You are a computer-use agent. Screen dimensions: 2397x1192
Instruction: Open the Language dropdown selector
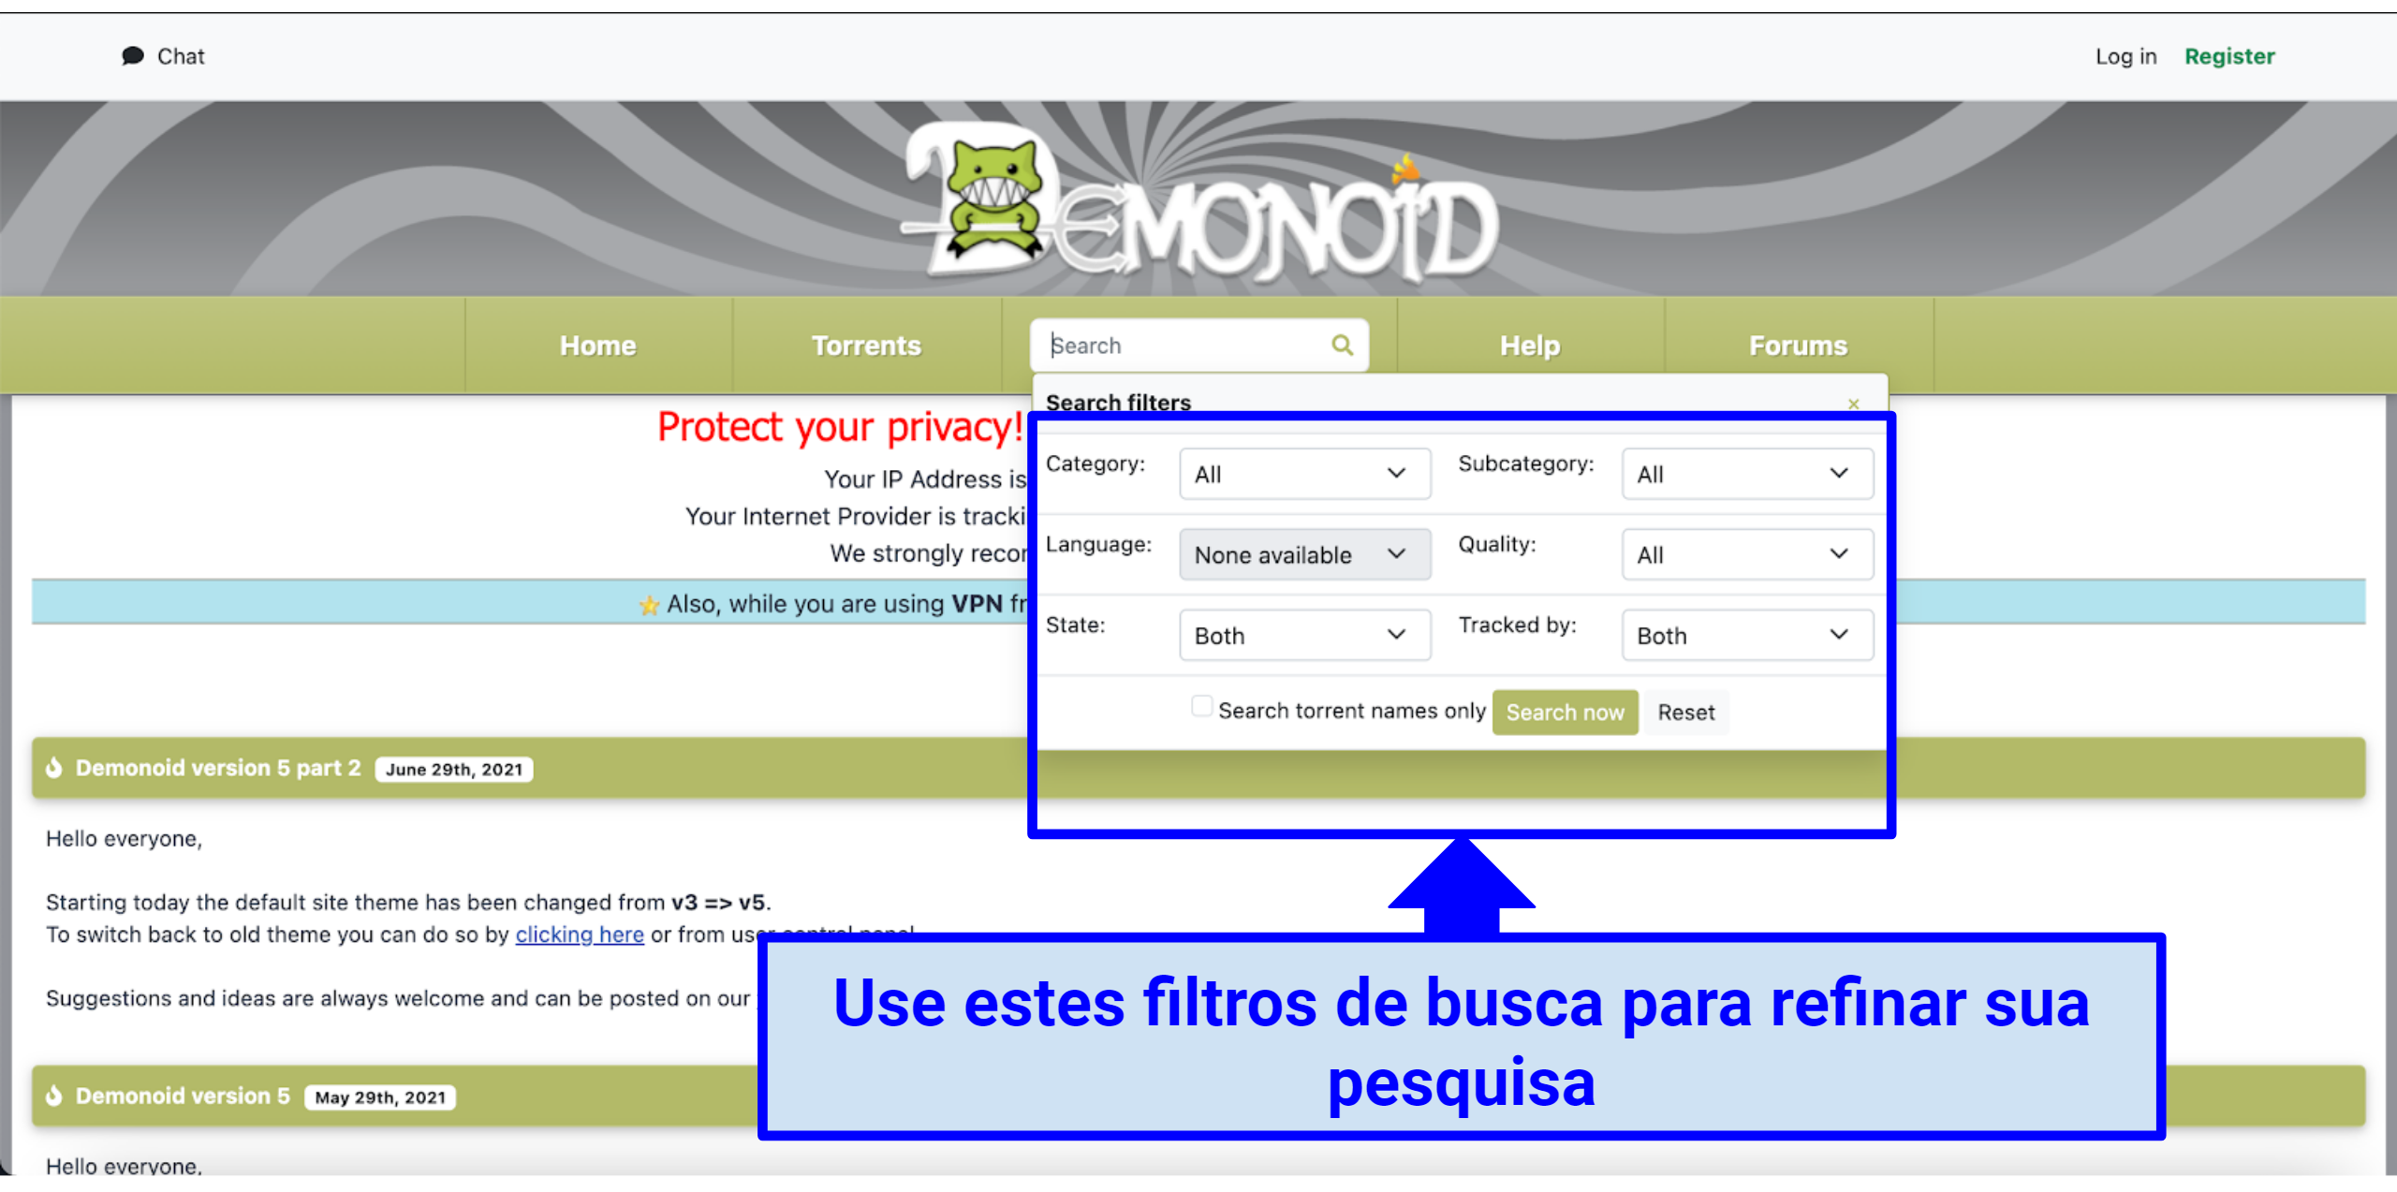tap(1298, 553)
